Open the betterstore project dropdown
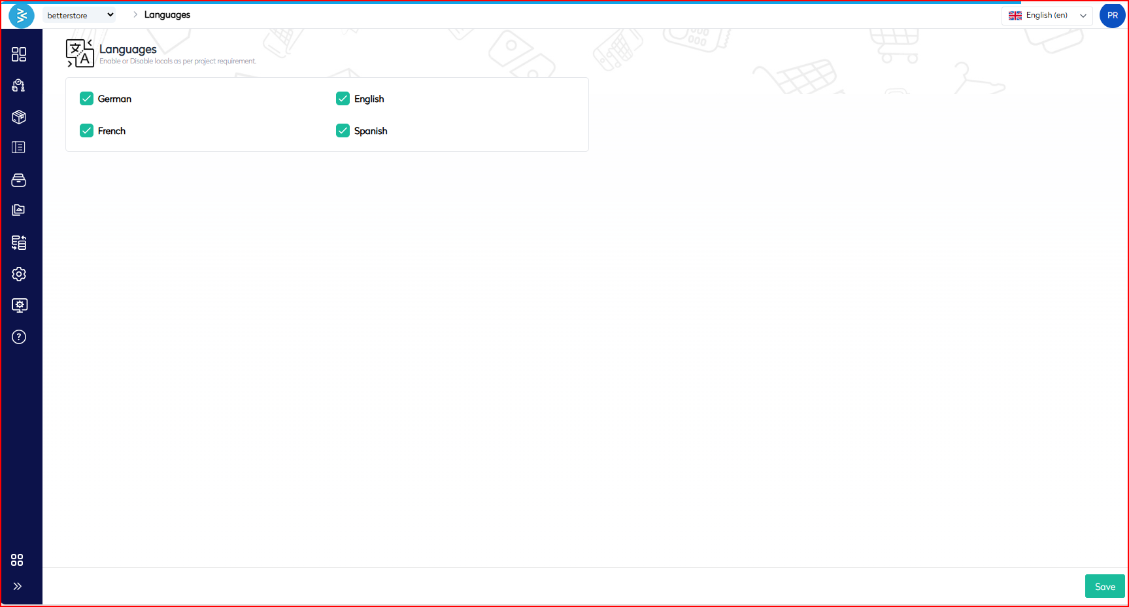1129x607 pixels. click(79, 15)
